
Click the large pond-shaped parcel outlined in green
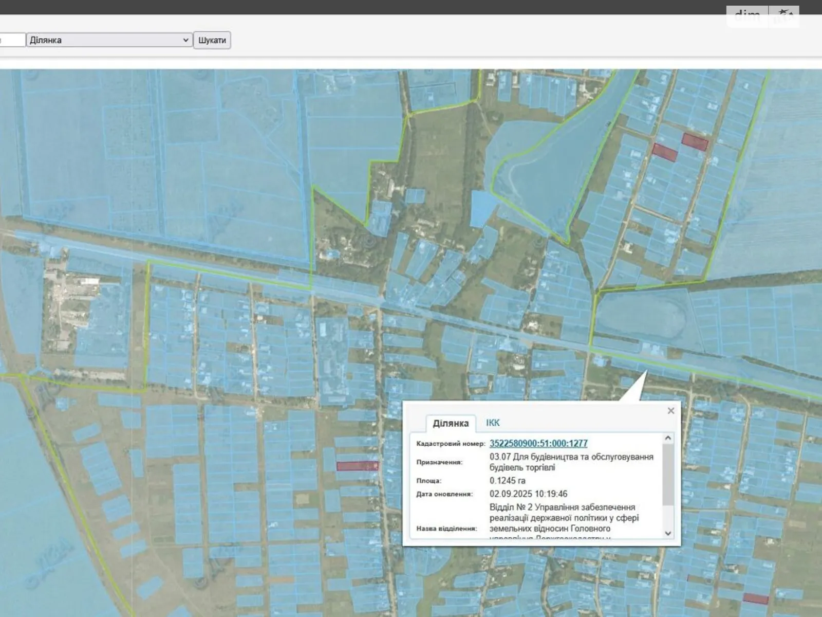pos(545,175)
